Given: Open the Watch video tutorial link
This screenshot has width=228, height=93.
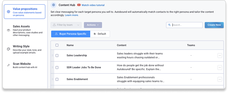Looking at the screenshot, I should tap(93, 5).
